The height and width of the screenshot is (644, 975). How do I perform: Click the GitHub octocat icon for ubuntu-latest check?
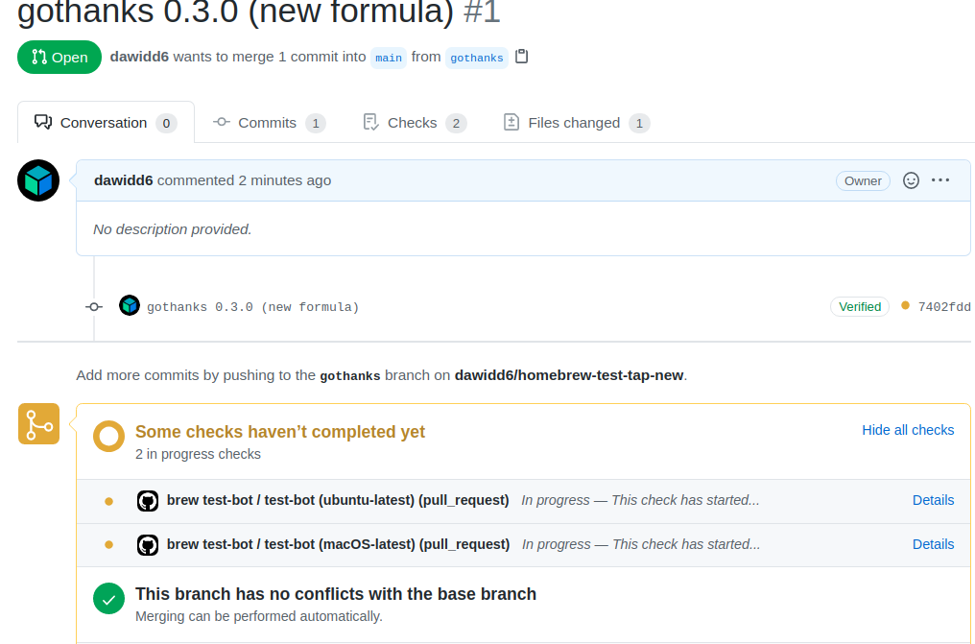[x=148, y=500]
